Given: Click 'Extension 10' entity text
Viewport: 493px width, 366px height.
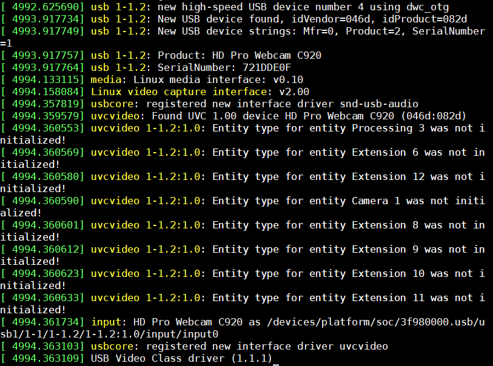Looking at the screenshot, I should (x=388, y=274).
